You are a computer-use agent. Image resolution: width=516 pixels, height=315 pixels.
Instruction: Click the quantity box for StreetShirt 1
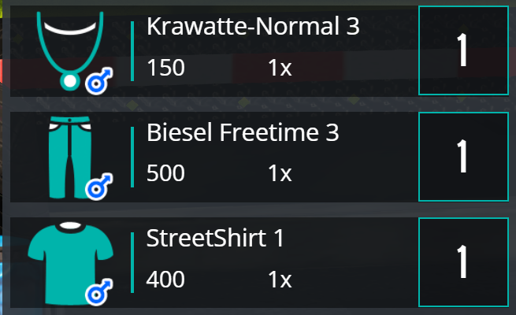(463, 262)
